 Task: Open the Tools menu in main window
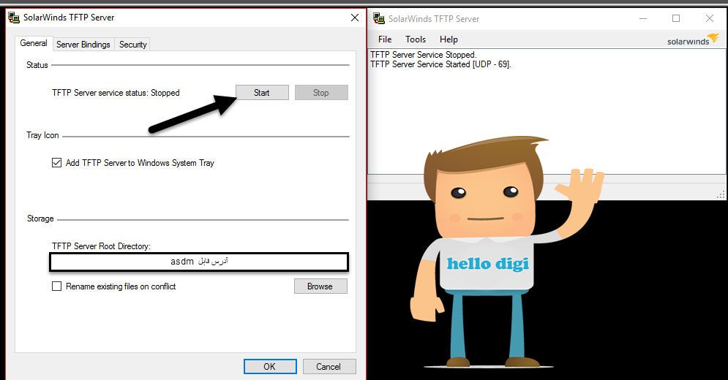[416, 39]
